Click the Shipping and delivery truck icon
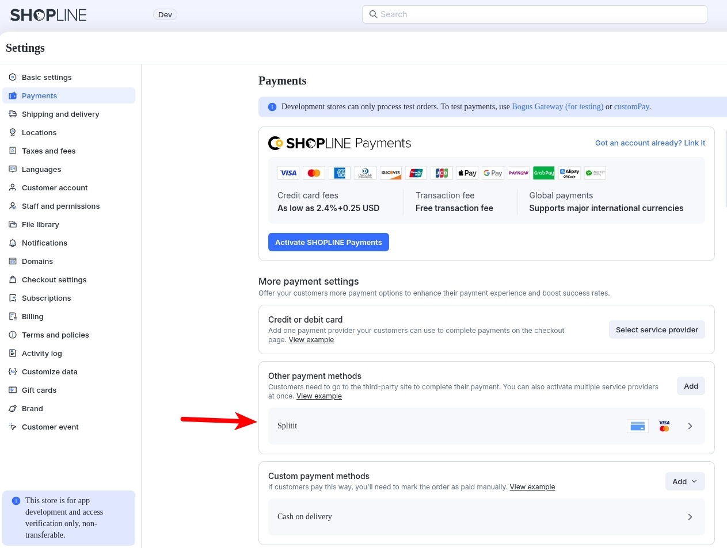The width and height of the screenshot is (727, 548). [13, 114]
